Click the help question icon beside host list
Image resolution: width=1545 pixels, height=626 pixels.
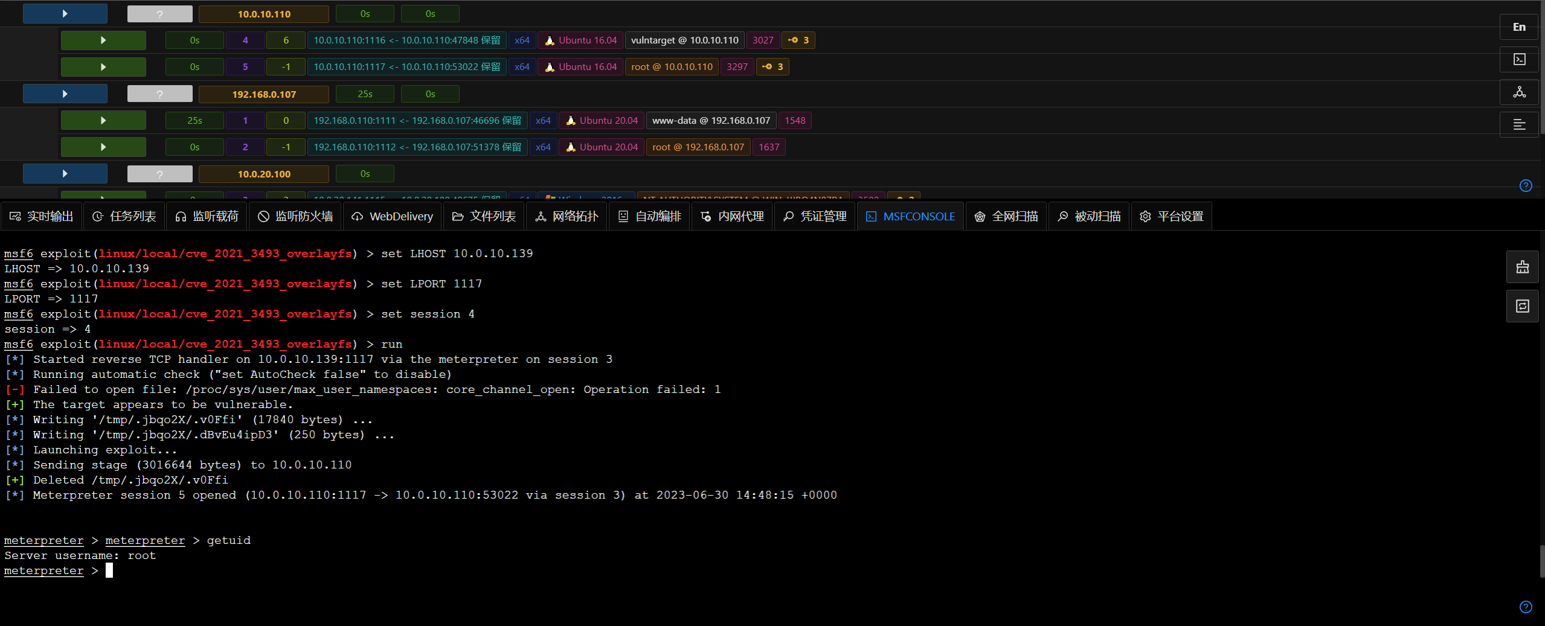click(1525, 186)
